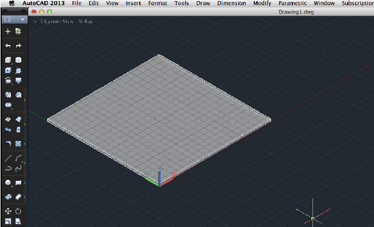This screenshot has height=227, width=374.
Task: Open the Parametric menu
Action: (292, 3)
